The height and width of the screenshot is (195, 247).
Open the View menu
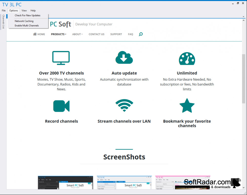click(24, 11)
